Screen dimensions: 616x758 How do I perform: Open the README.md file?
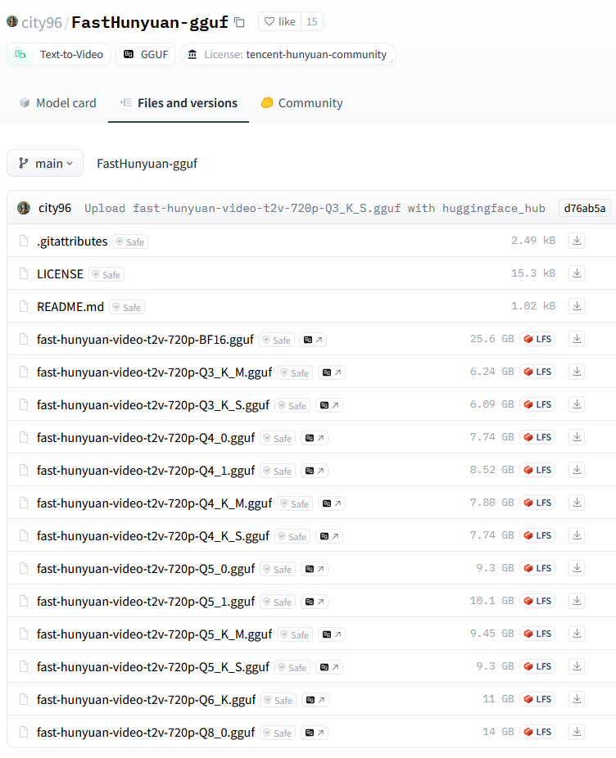tap(70, 307)
